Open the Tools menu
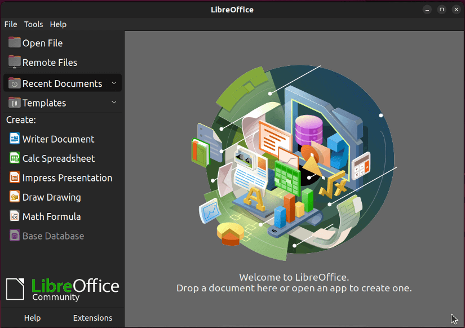 [33, 24]
